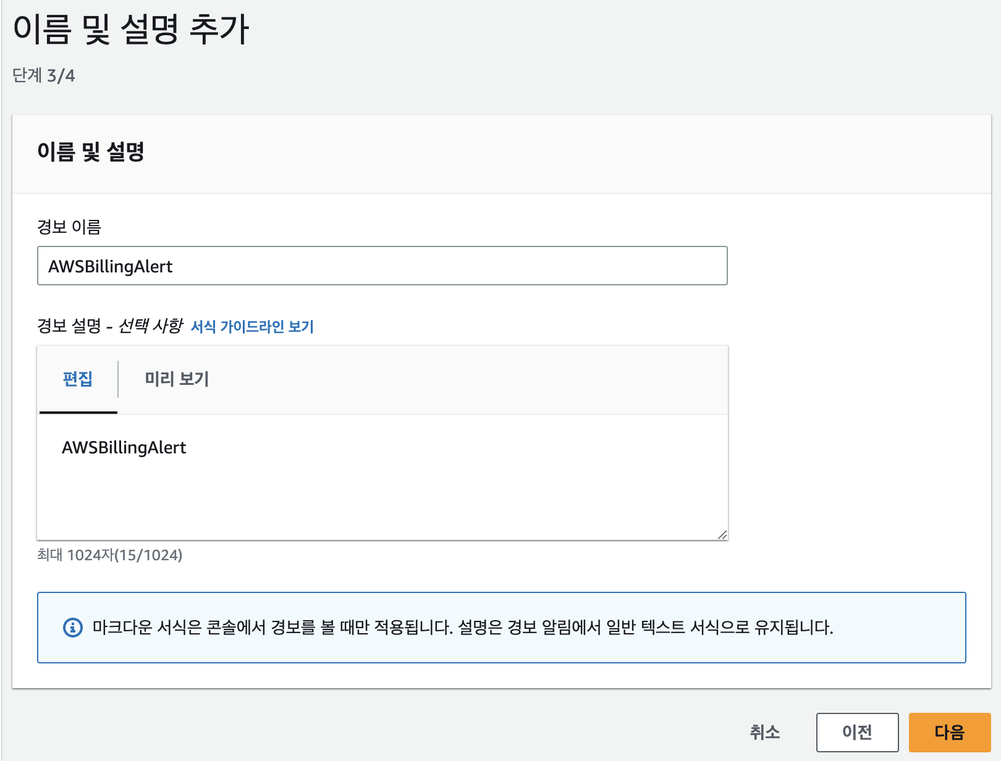
Task: Open the 서식 가이드라인 보기 link
Action: [x=252, y=326]
